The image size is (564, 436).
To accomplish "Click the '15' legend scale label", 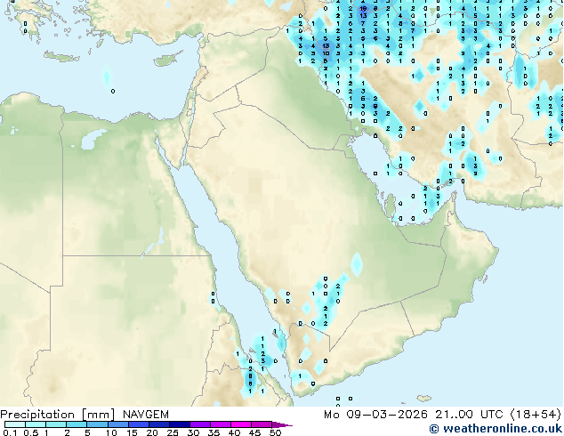I will click(x=132, y=432).
